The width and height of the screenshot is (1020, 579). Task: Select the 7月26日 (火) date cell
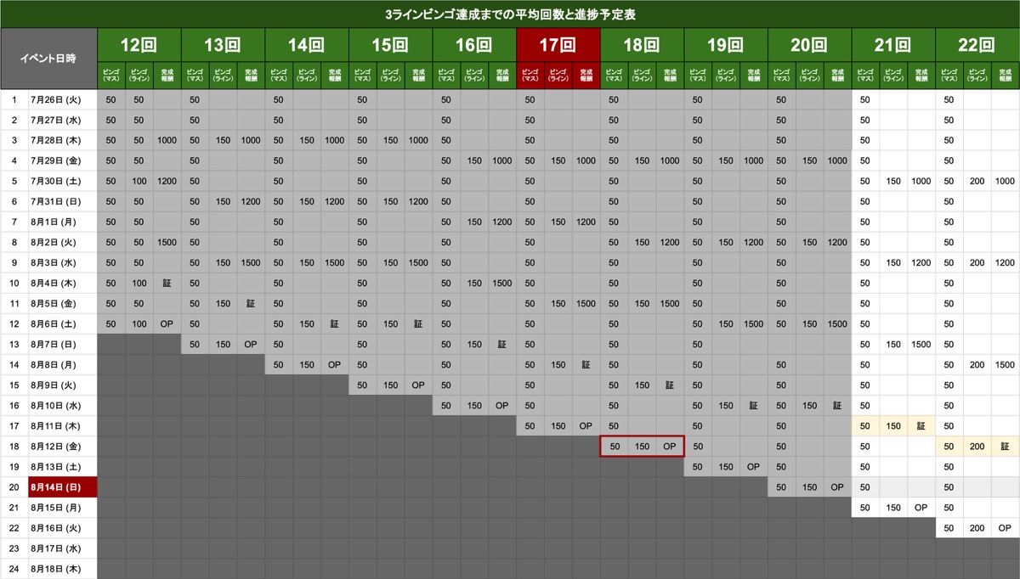pos(63,100)
